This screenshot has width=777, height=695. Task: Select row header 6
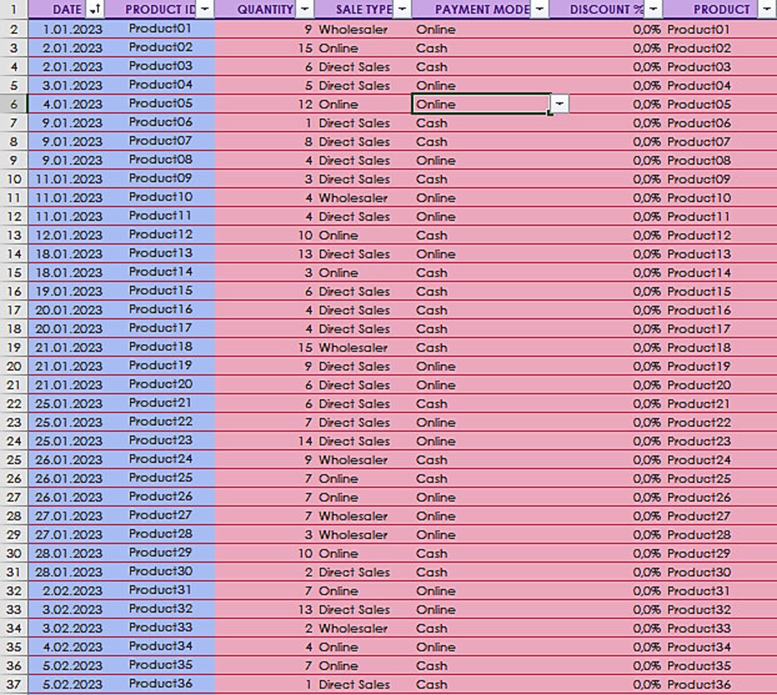(x=14, y=104)
